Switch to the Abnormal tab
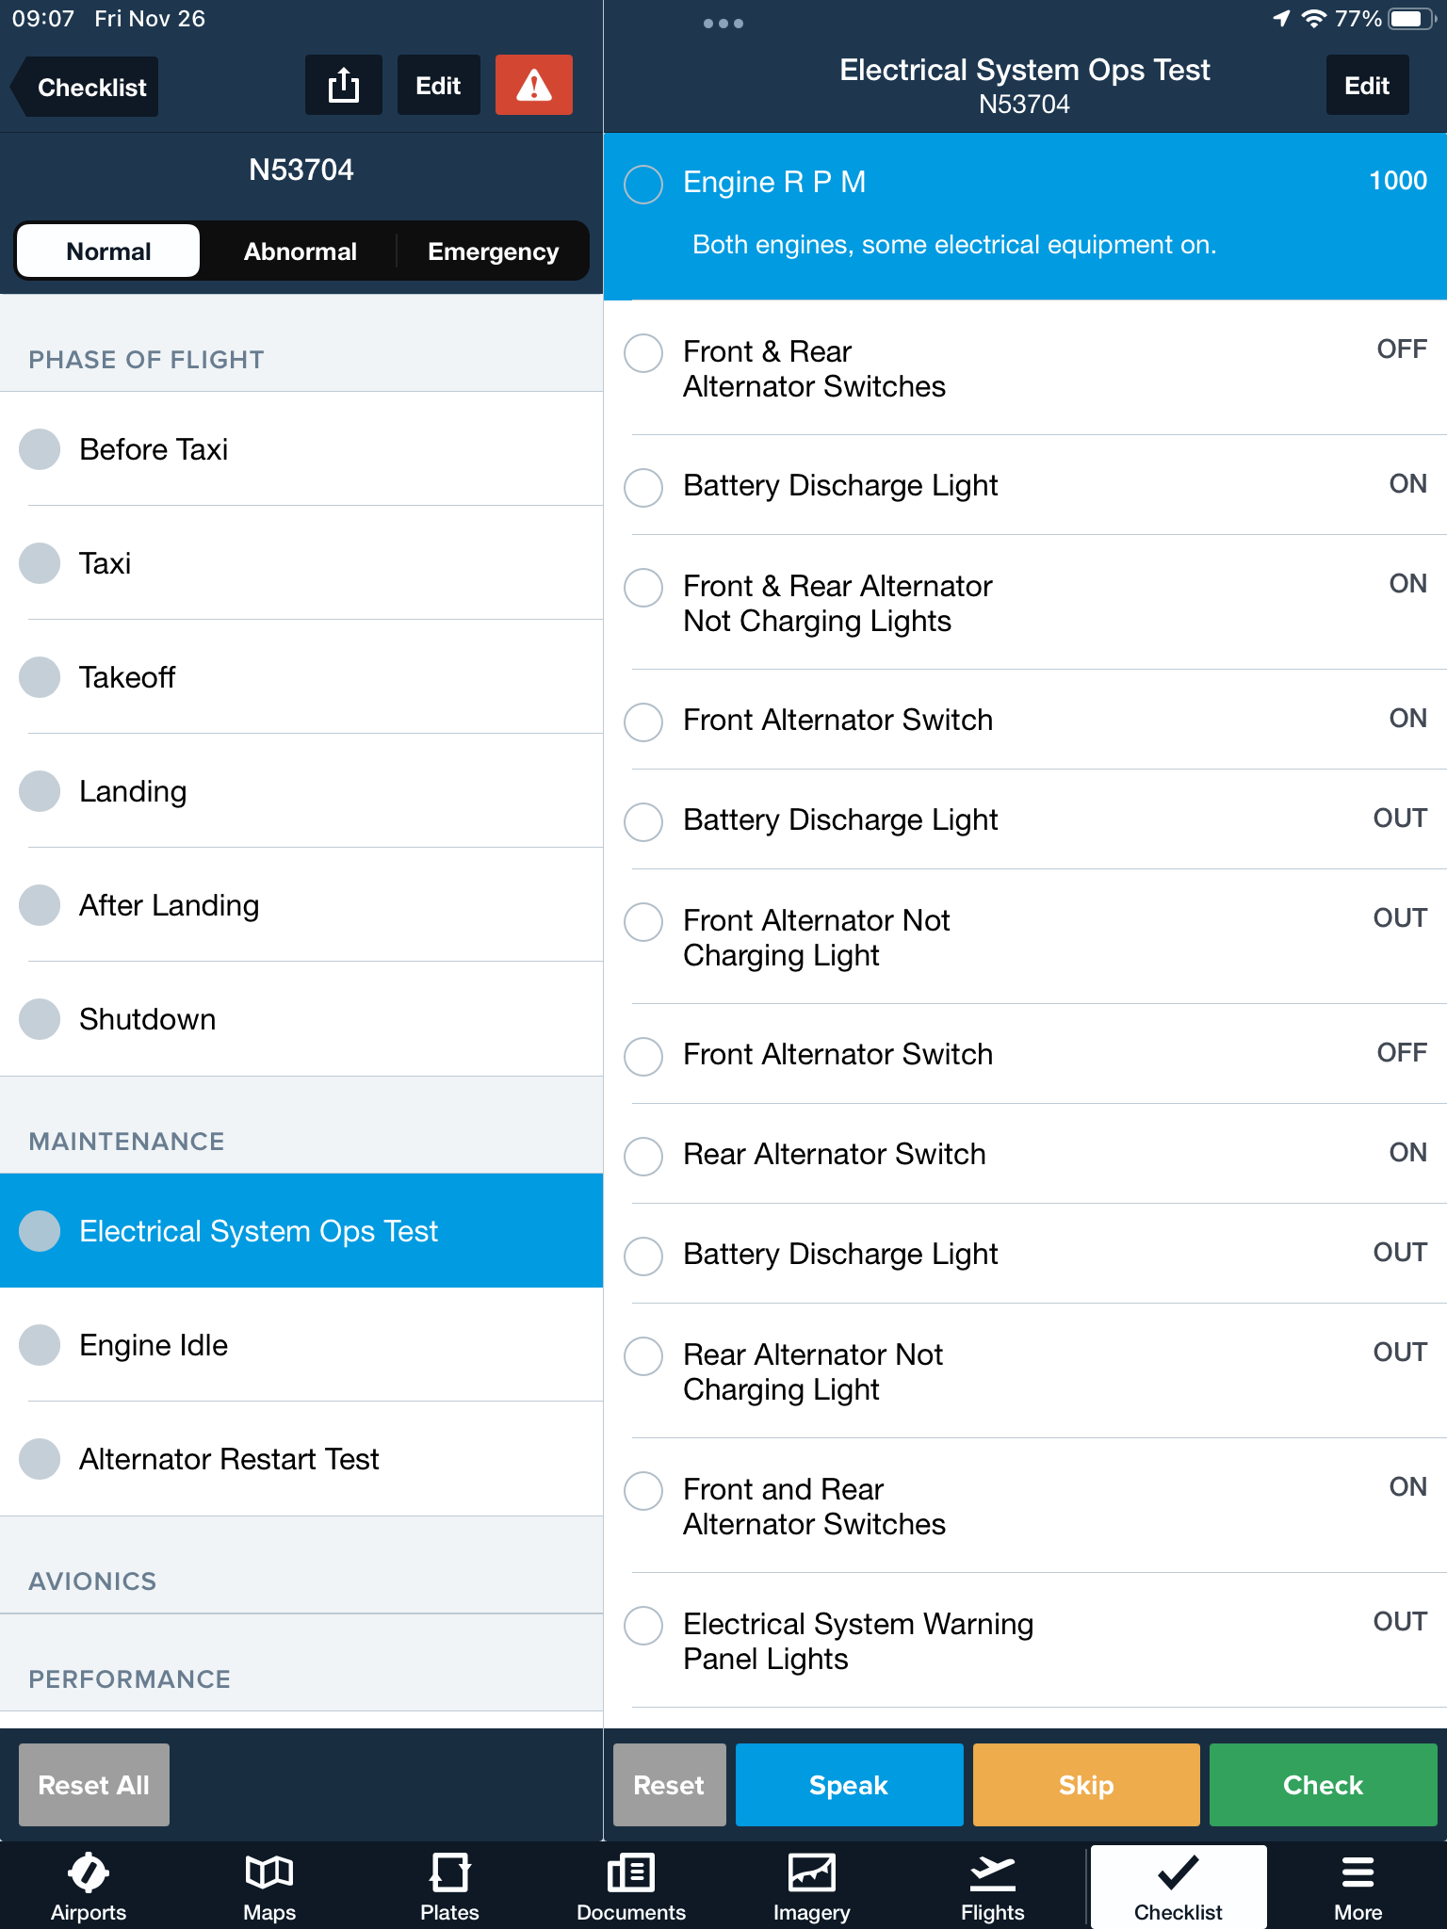Image resolution: width=1447 pixels, height=1929 pixels. [x=300, y=251]
